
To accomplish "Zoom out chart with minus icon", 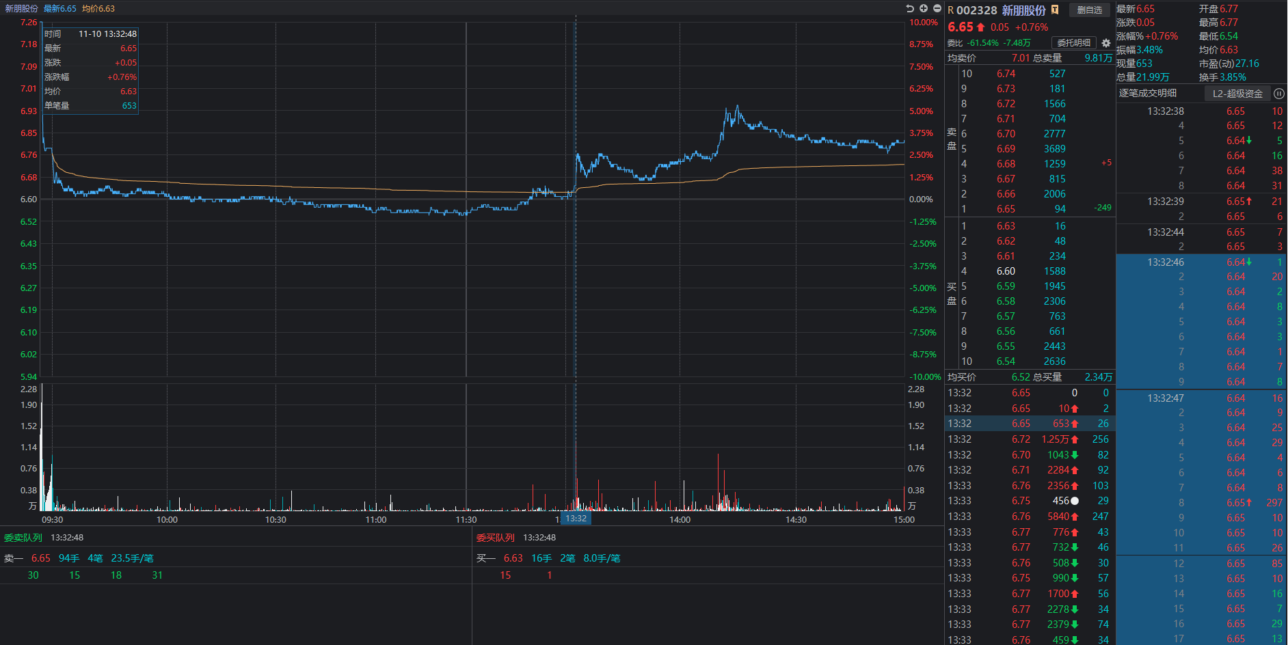I will pos(937,8).
